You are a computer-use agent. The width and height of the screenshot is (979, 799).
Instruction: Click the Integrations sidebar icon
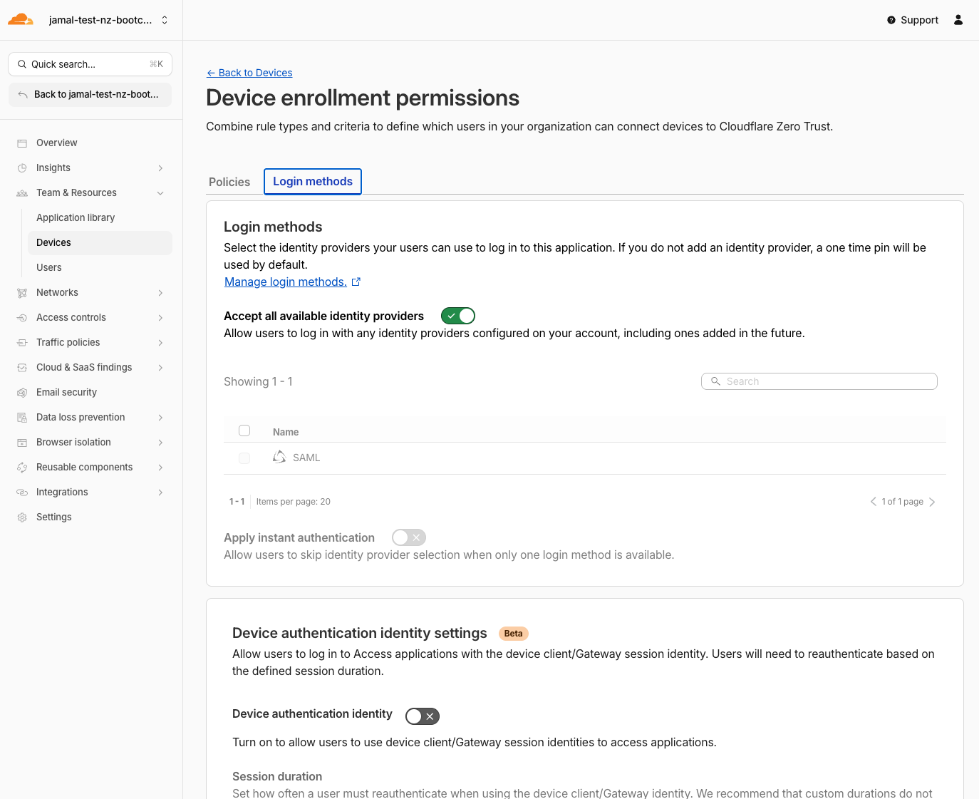click(x=22, y=493)
